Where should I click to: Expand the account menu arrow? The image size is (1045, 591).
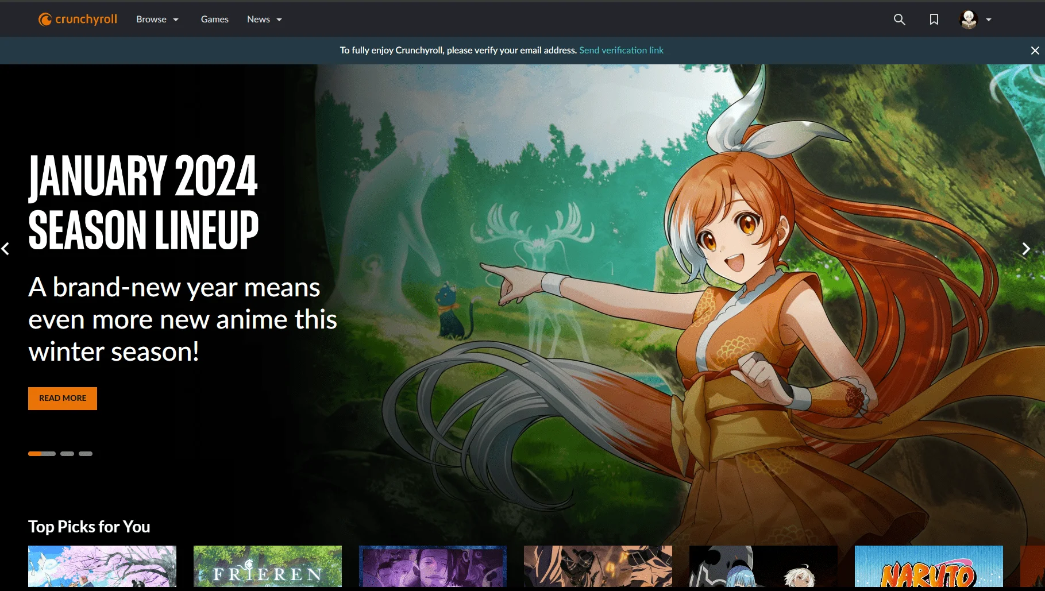pyautogui.click(x=989, y=20)
